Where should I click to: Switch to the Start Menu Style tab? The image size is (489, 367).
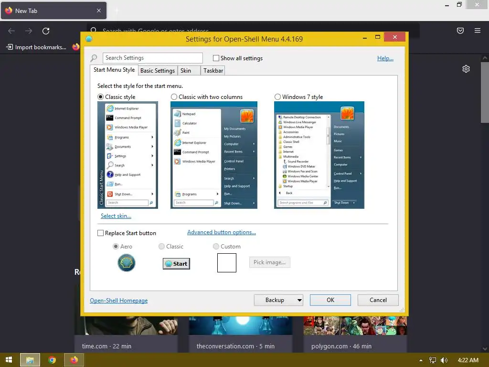(x=114, y=70)
